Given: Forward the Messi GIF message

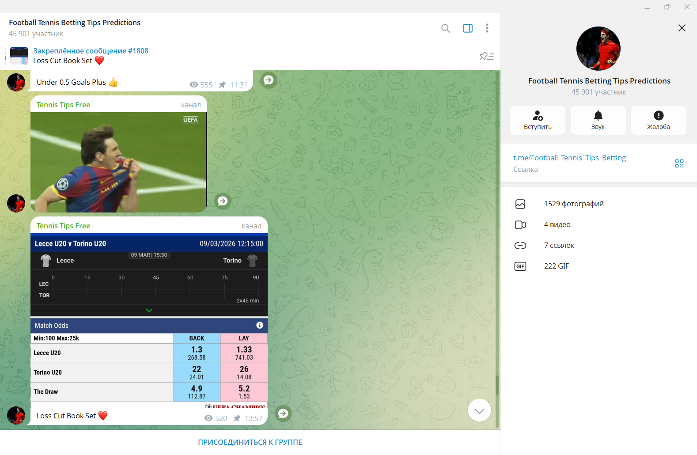Looking at the screenshot, I should click(x=223, y=201).
